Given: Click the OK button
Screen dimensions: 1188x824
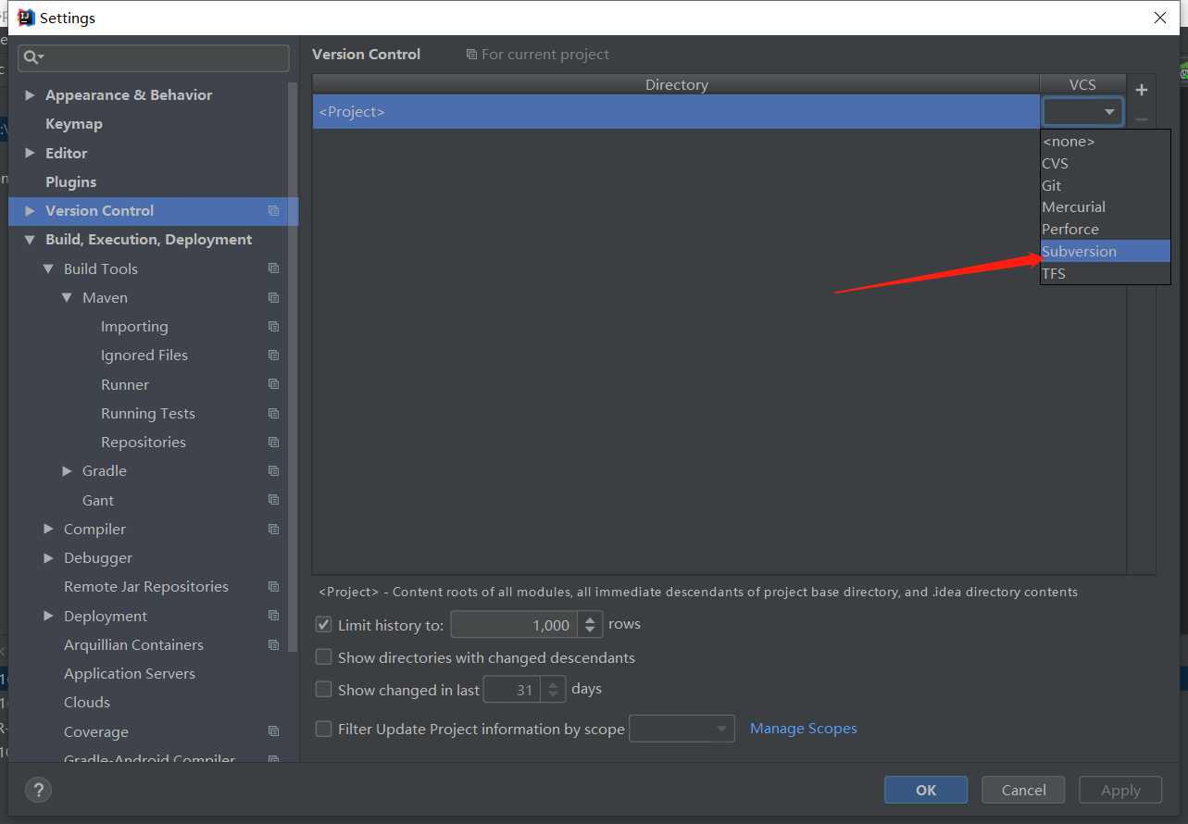Looking at the screenshot, I should 926,790.
